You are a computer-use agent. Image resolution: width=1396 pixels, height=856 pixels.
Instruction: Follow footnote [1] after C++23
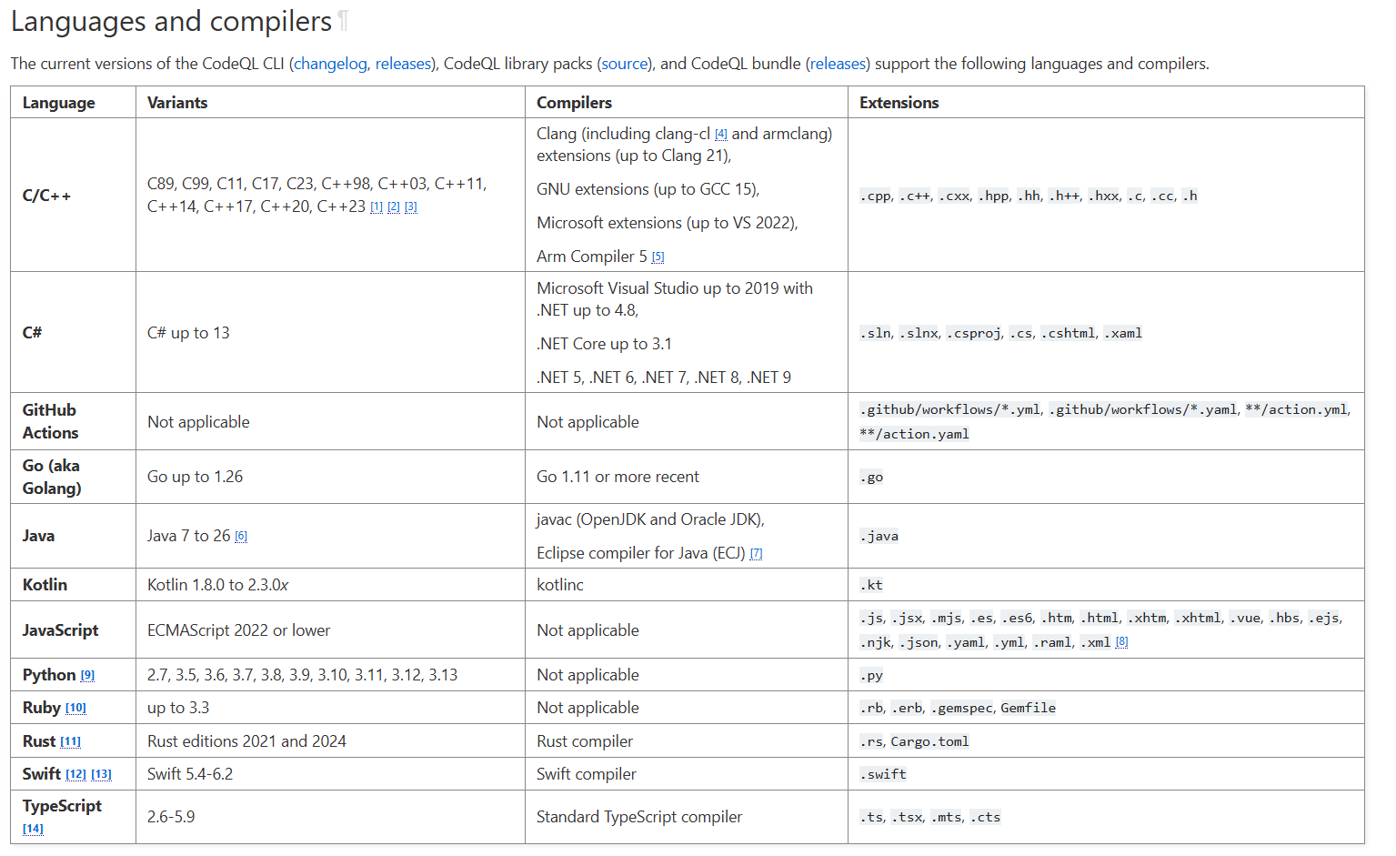coord(377,207)
